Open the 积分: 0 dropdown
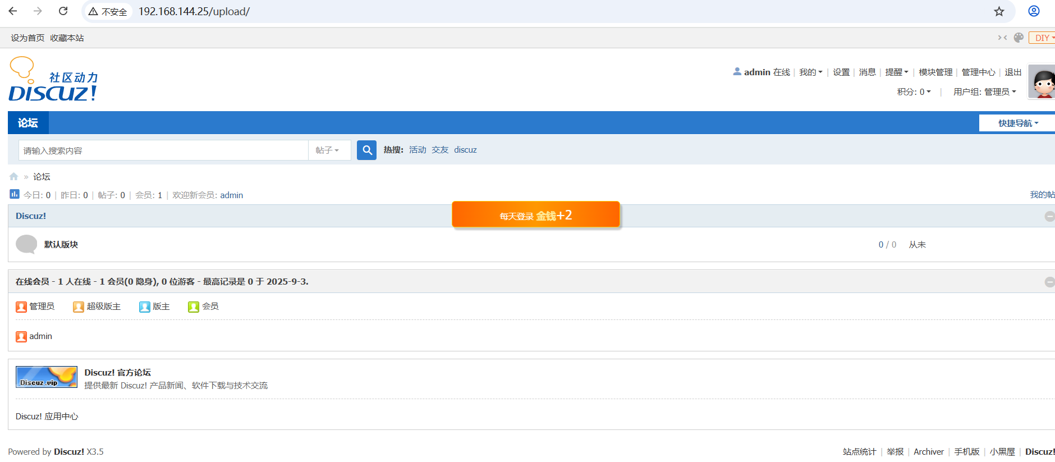Screen dimensions: 1055x462 click(x=914, y=92)
